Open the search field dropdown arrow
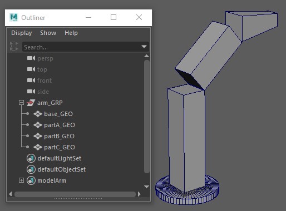Screen dimensions: 286x211 pos(144,47)
